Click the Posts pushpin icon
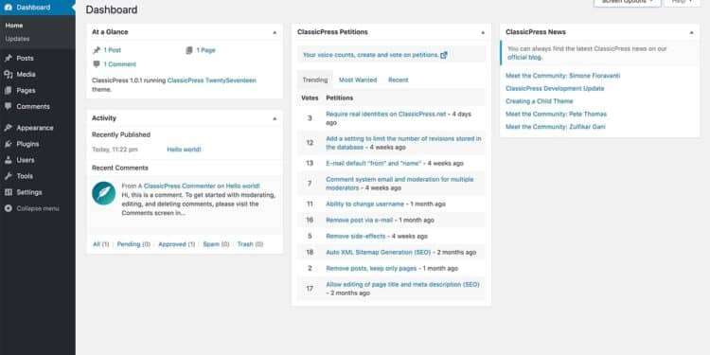The image size is (710, 355). [x=9, y=59]
